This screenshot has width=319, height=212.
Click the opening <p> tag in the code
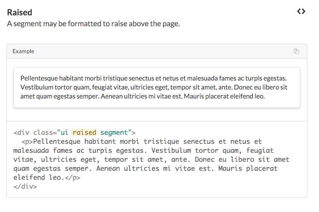coord(27,142)
